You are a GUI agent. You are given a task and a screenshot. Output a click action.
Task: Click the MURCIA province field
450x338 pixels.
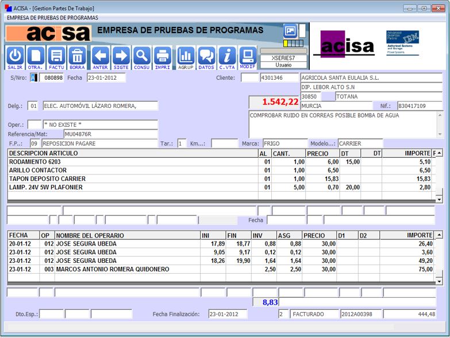336,106
